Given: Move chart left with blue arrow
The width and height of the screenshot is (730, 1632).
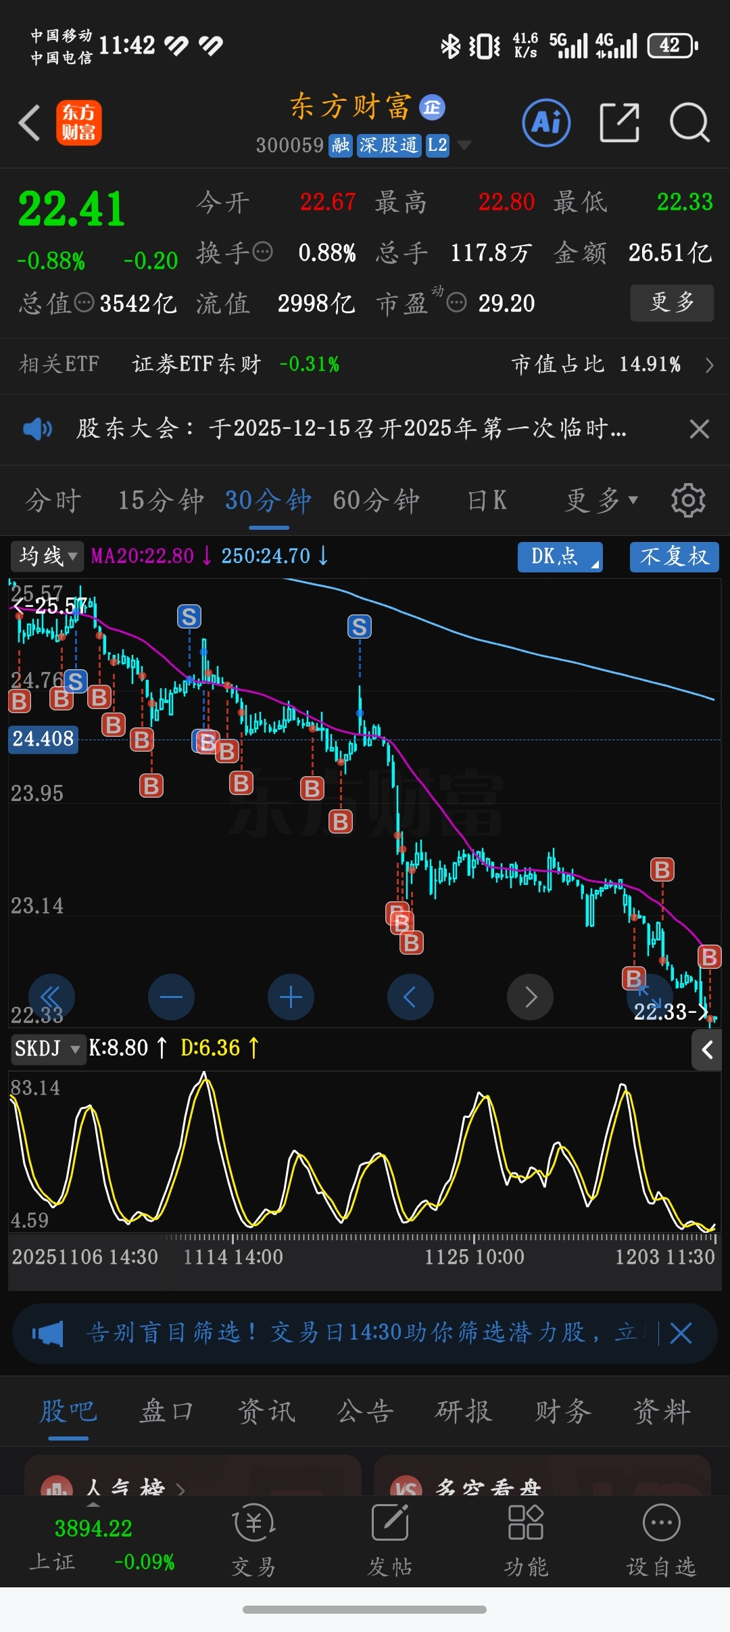Looking at the screenshot, I should coord(410,997).
